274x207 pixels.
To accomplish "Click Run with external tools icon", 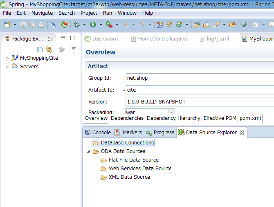I will 109,25.
